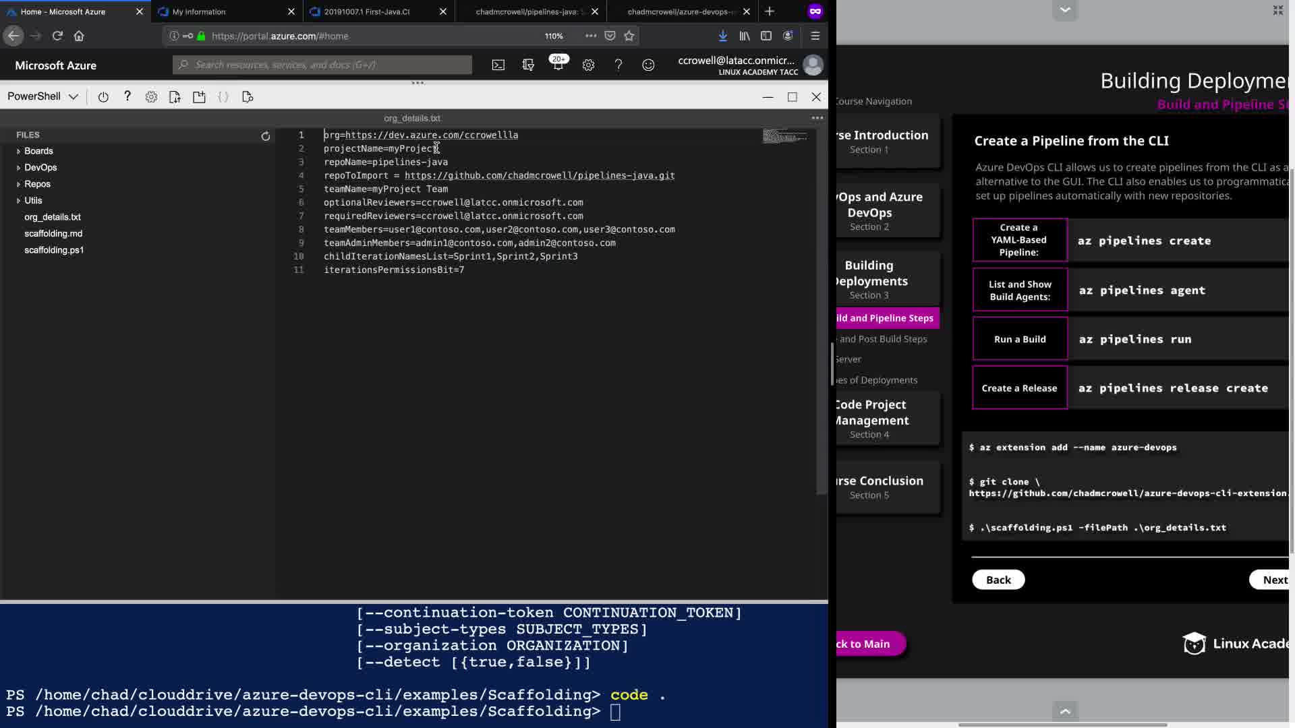Click the editor minimap preview
The height and width of the screenshot is (728, 1295).
(784, 136)
